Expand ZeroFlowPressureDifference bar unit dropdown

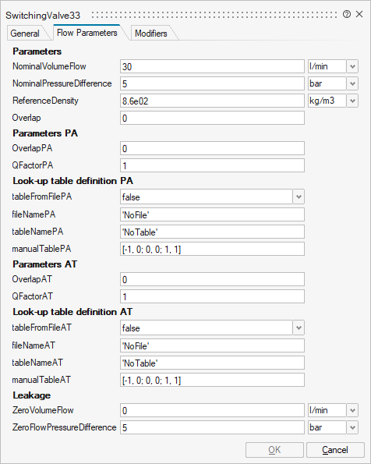pos(352,427)
